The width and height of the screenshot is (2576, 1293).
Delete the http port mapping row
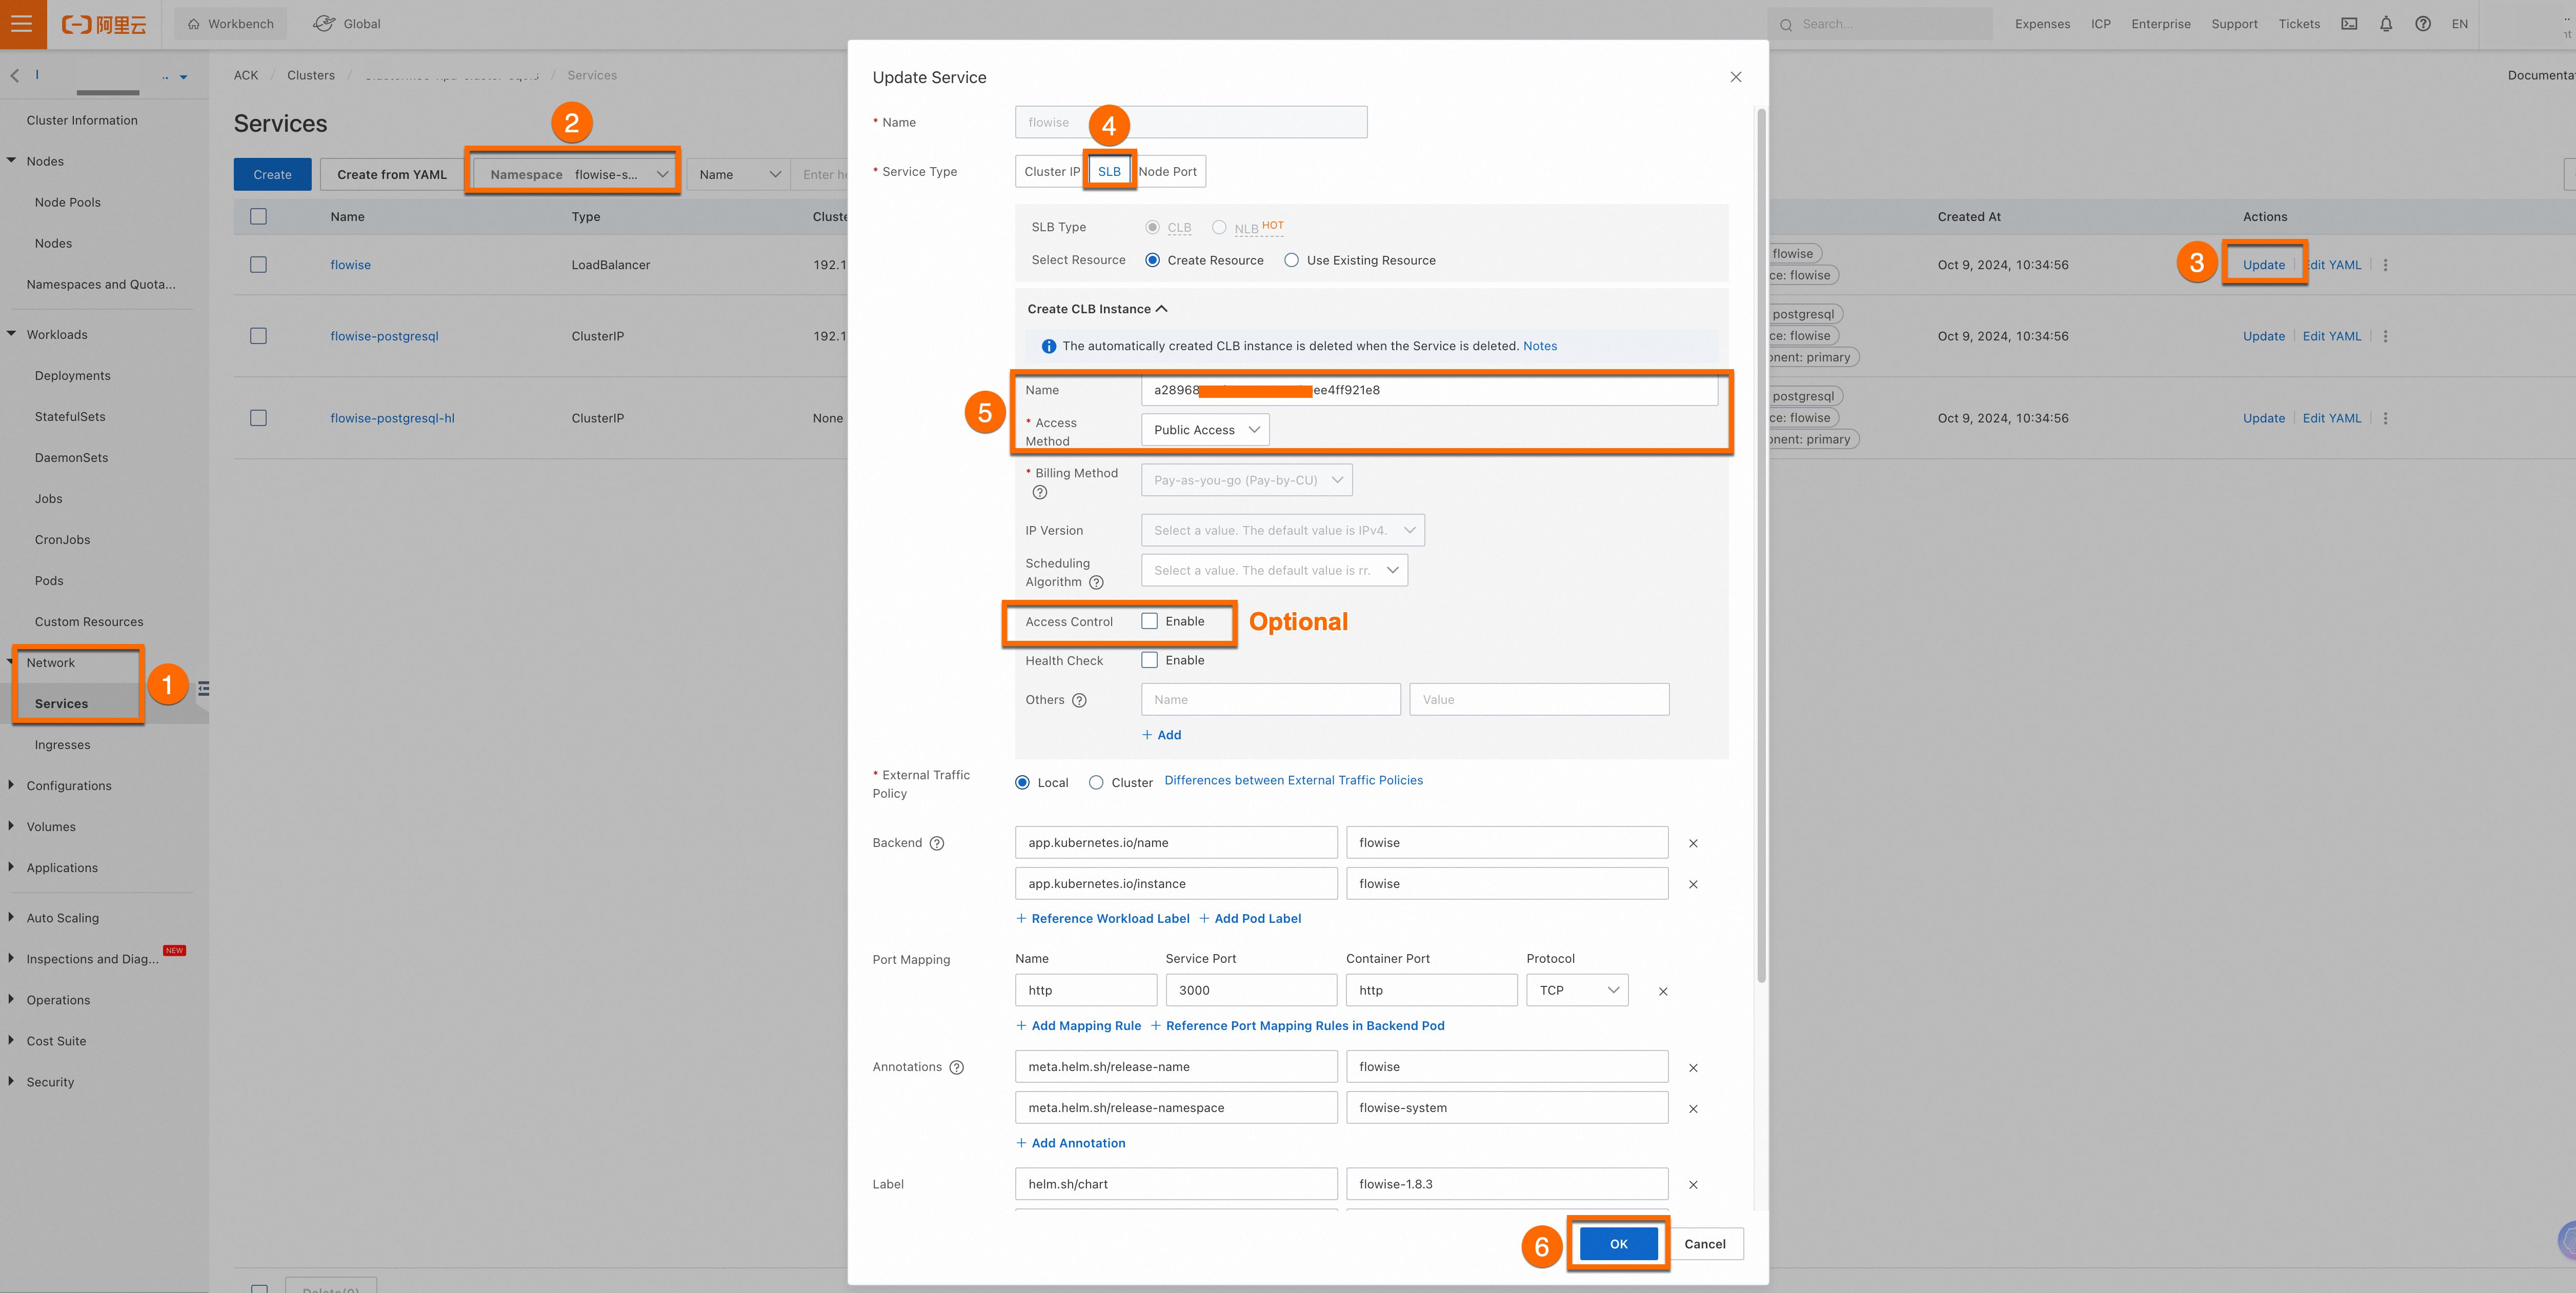point(1663,991)
